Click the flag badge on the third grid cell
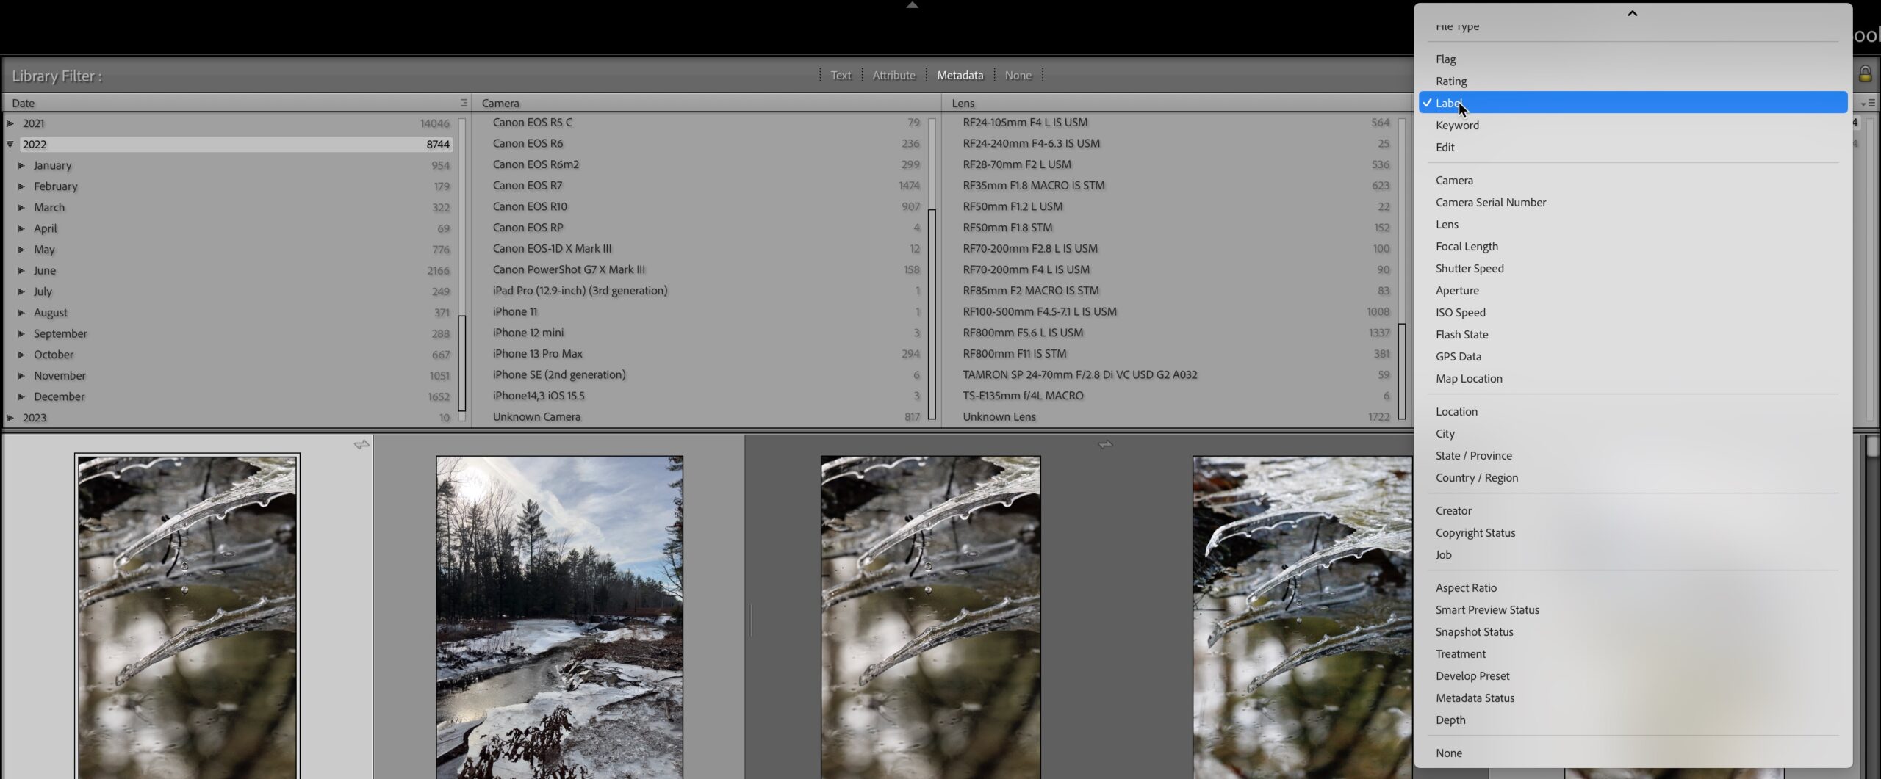 pos(1105,444)
